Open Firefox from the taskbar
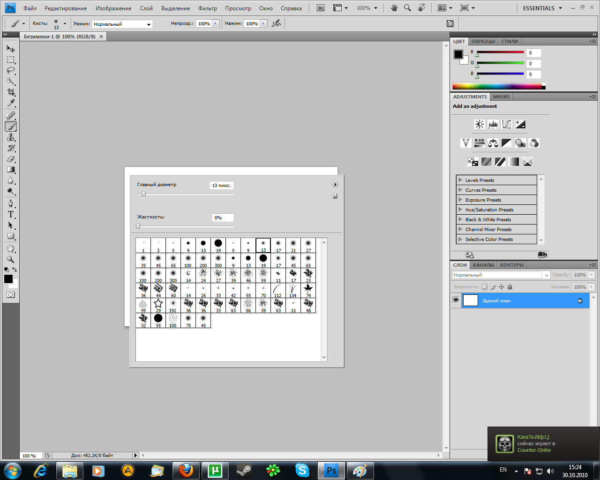The image size is (600, 480). coord(186,470)
